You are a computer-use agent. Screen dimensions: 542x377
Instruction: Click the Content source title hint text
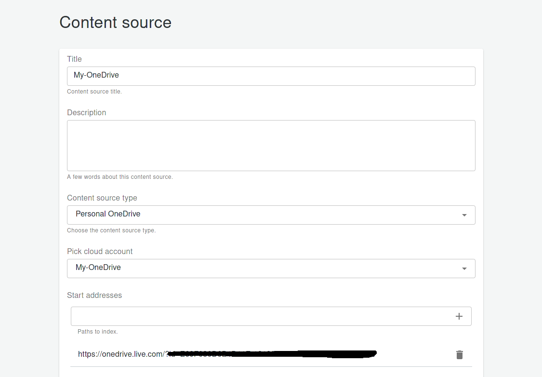[94, 91]
